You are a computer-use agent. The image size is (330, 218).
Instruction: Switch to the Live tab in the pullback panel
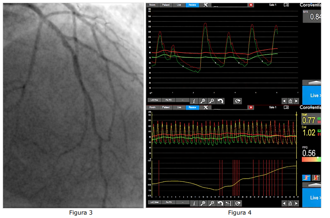(179, 107)
